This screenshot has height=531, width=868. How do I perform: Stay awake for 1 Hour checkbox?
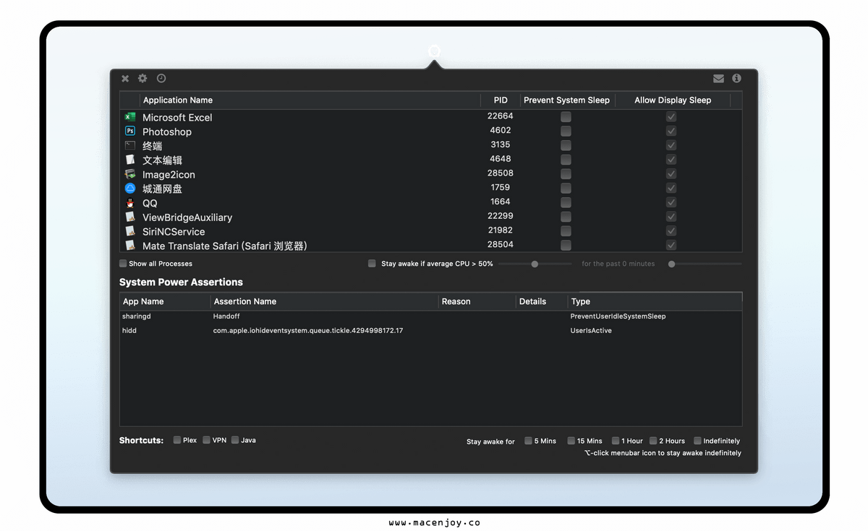coord(616,441)
